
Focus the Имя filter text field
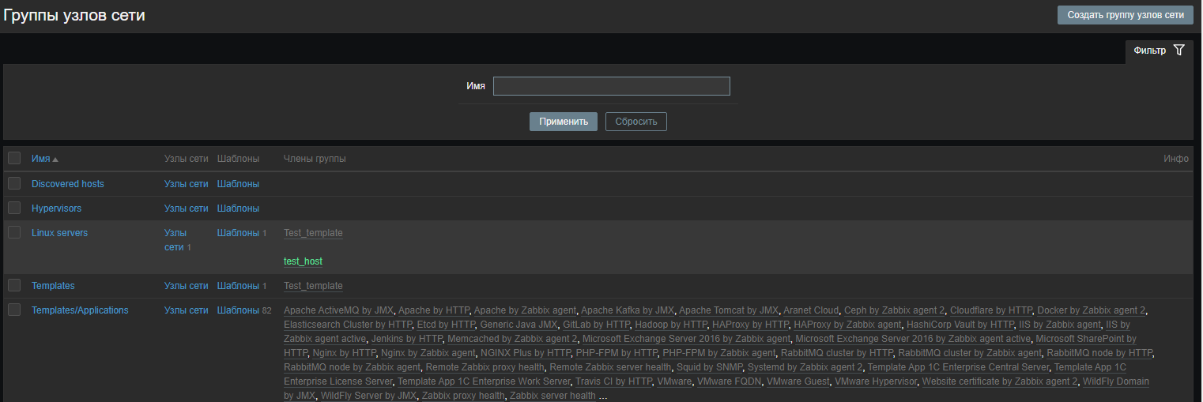tap(611, 86)
